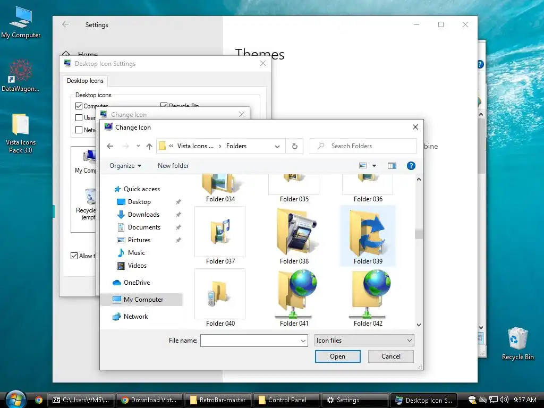The height and width of the screenshot is (408, 544).
Task: Select the Desktop Icons tab
Action: point(85,81)
